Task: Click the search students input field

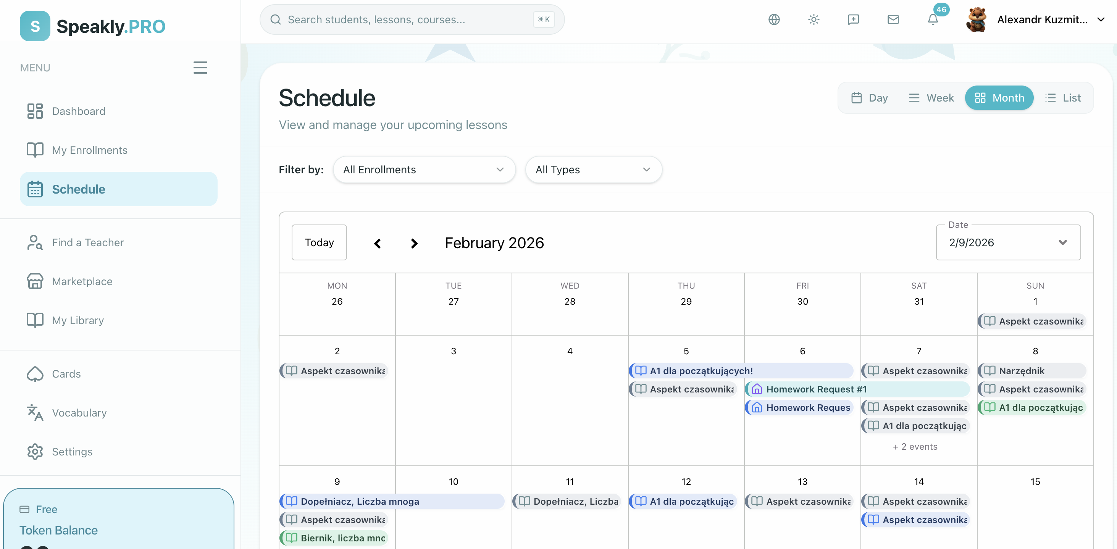Action: 408,19
